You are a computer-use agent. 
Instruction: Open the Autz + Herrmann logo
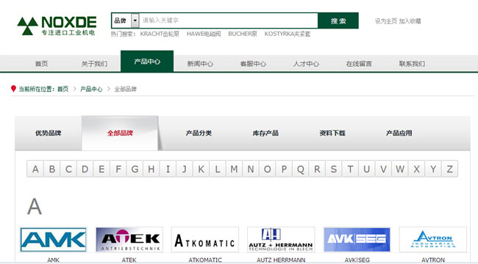point(281,240)
